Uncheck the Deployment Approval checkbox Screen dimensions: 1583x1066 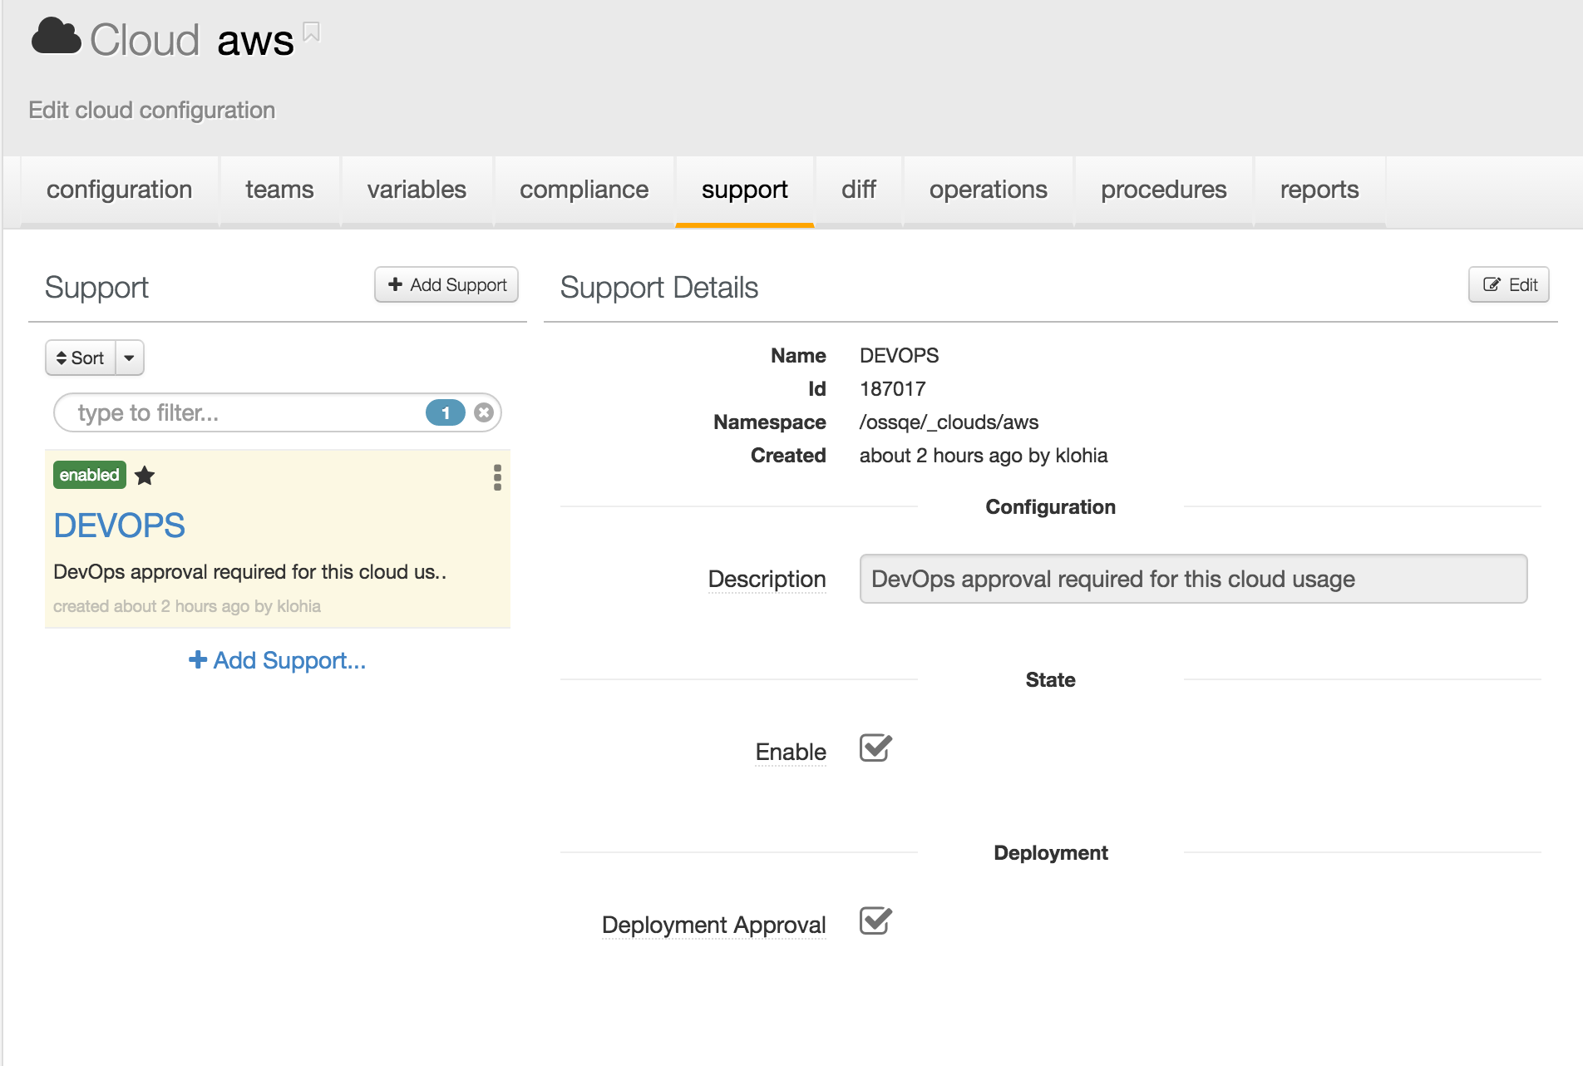coord(875,921)
